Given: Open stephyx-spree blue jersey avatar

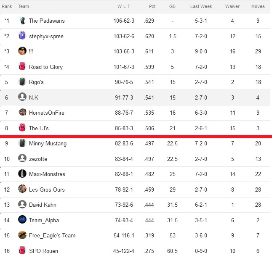Looking at the screenshot, I should click(x=22, y=36).
